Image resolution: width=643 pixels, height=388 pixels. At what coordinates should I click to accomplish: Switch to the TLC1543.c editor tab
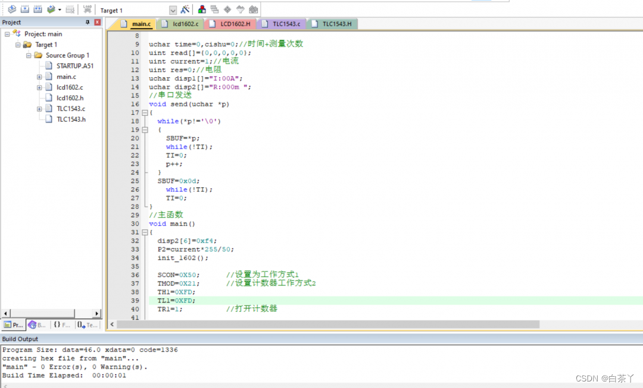tap(281, 24)
